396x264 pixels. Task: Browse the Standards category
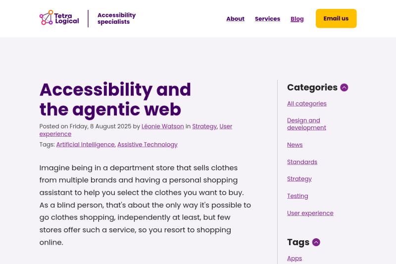(302, 162)
